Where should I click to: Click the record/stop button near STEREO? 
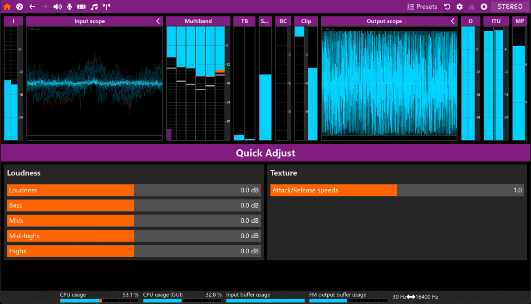coord(483,6)
